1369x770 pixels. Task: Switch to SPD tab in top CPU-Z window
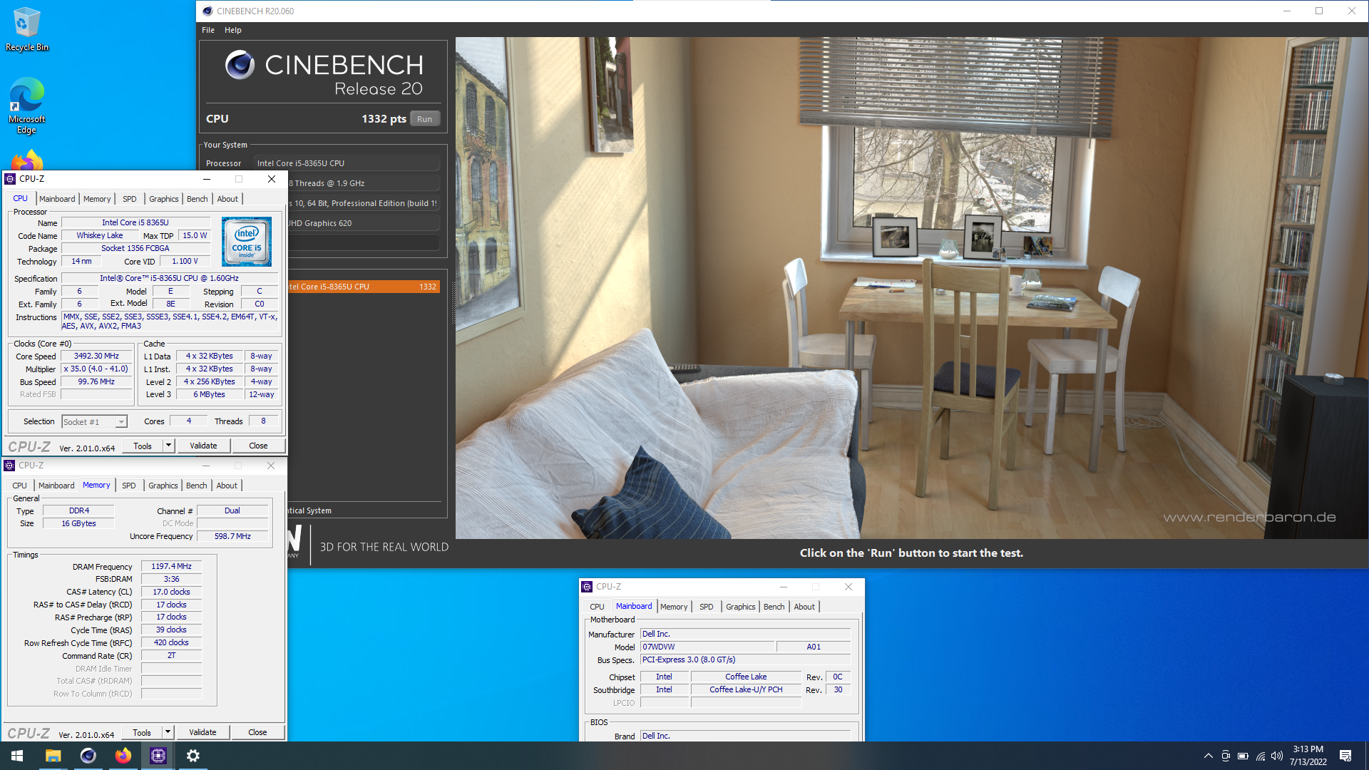click(130, 199)
